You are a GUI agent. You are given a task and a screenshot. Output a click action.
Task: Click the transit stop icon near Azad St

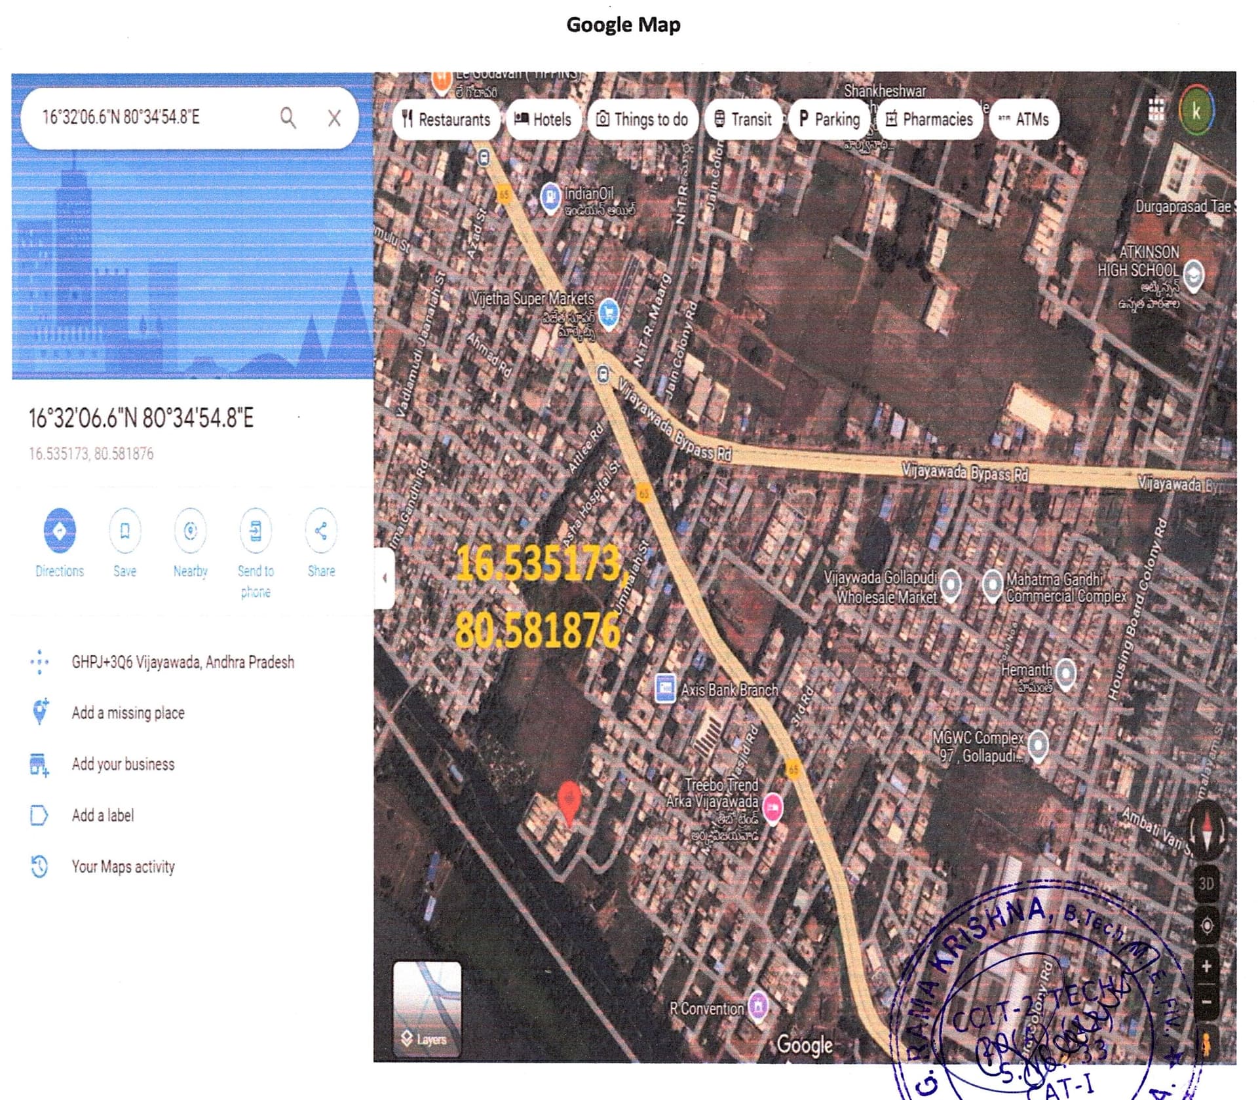point(484,157)
